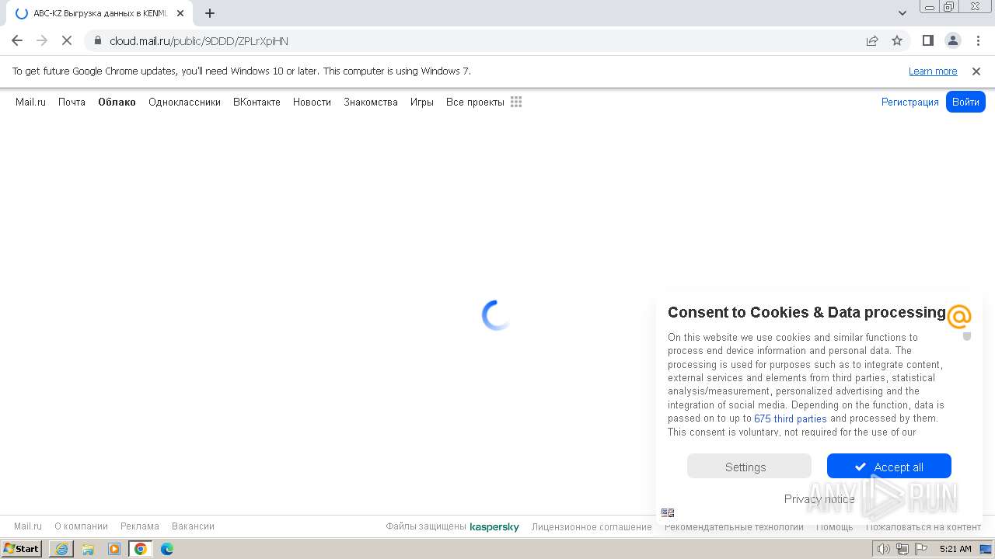
Task: Open the Privacy notice link
Action: pos(819,499)
